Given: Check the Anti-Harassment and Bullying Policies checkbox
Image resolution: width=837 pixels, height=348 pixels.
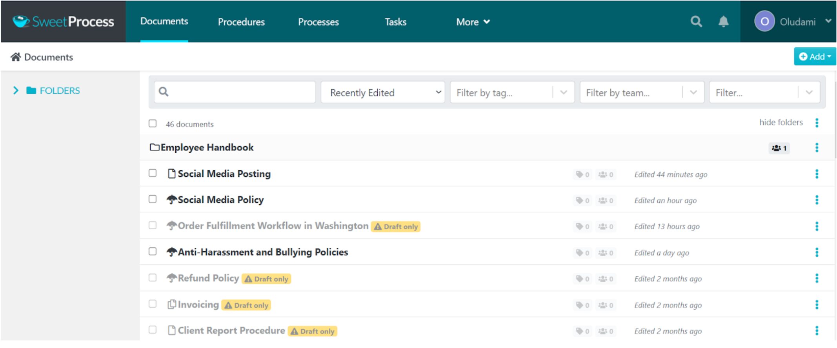Looking at the screenshot, I should point(153,251).
